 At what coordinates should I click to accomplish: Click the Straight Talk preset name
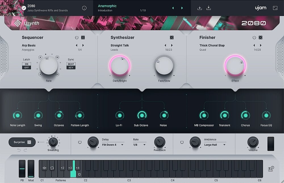point(120,45)
